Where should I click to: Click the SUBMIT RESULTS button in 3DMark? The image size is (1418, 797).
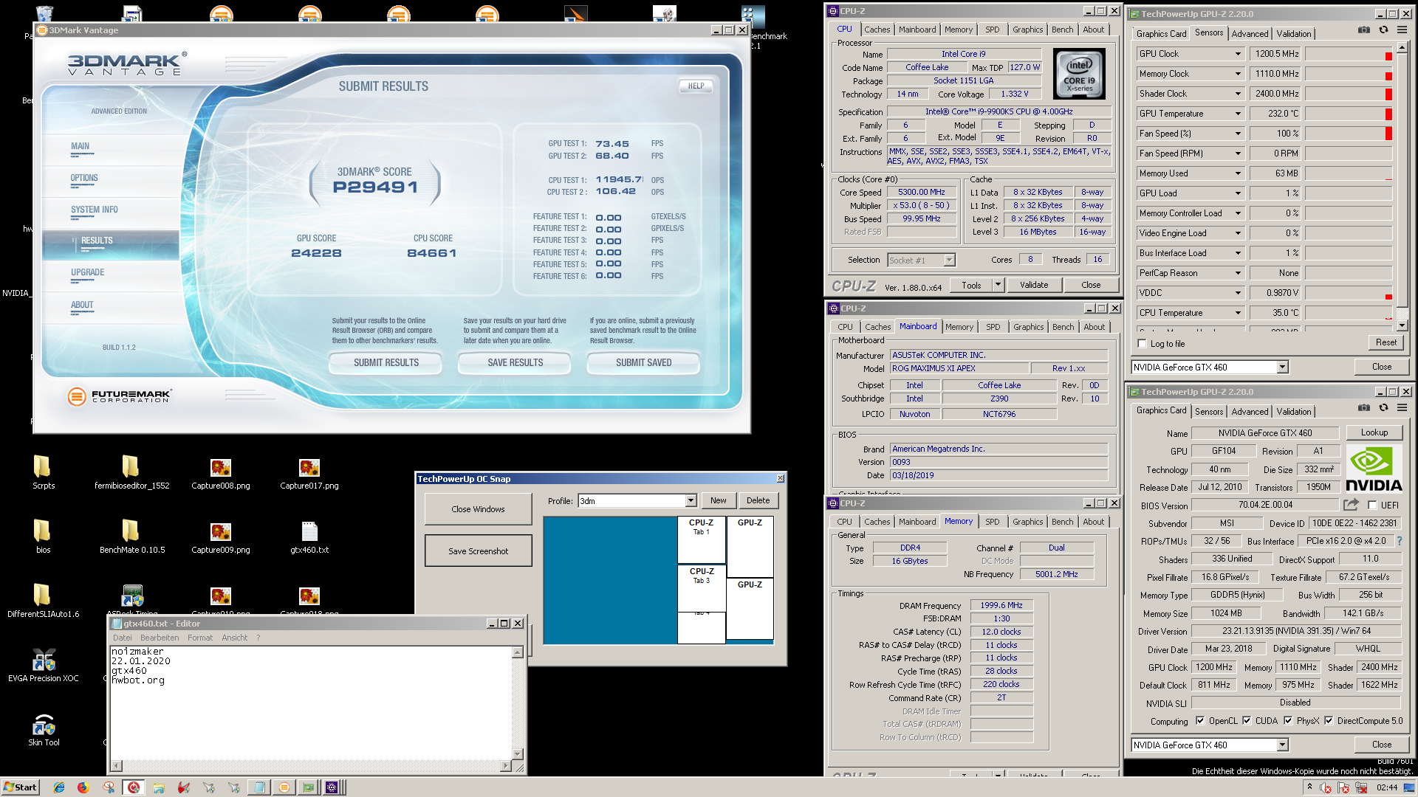[x=386, y=362]
